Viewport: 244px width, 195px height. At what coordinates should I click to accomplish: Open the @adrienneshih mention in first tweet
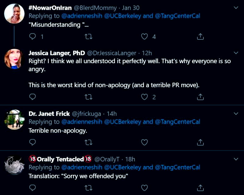pyautogui.click(x=81, y=16)
